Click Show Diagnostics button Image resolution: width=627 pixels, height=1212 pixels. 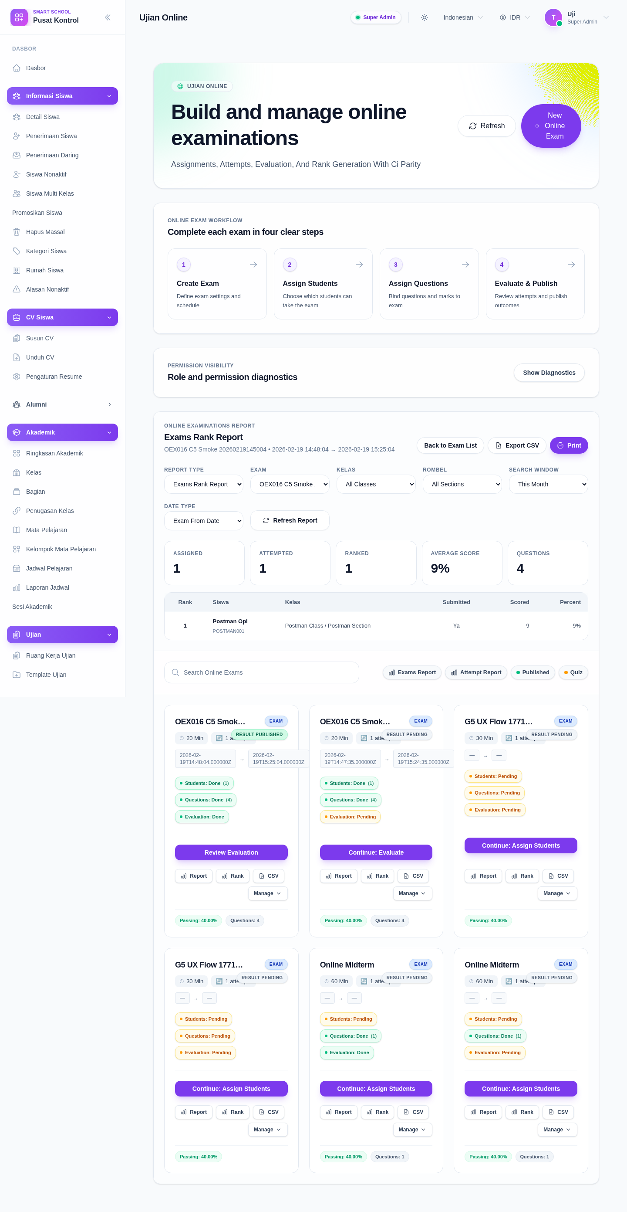(549, 373)
